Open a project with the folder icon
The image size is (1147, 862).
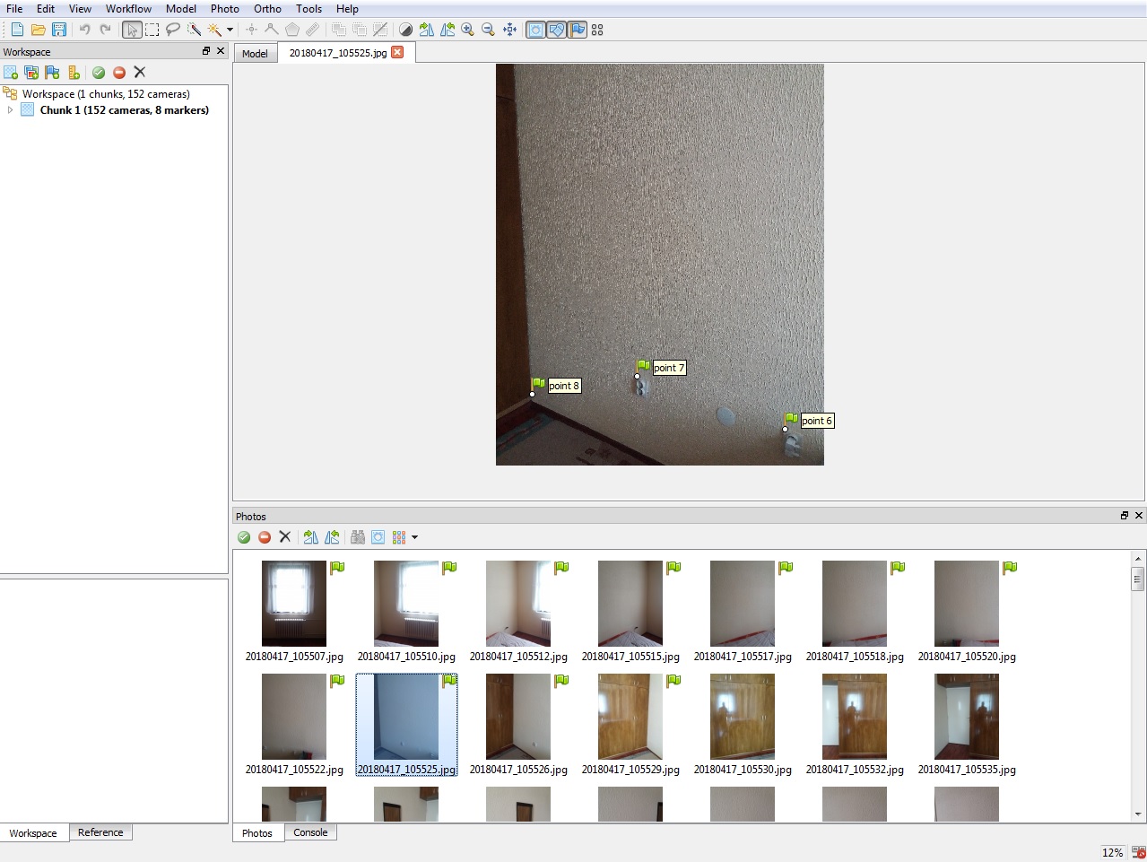[38, 30]
